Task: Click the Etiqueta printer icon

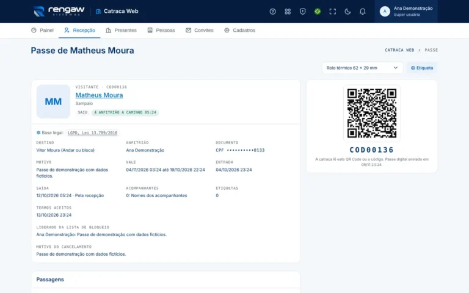Action: pos(413,68)
